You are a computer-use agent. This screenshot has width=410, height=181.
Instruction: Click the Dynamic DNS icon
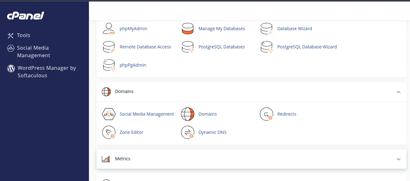188,132
